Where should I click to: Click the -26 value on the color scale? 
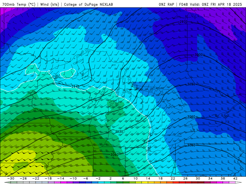[x=23, y=178]
